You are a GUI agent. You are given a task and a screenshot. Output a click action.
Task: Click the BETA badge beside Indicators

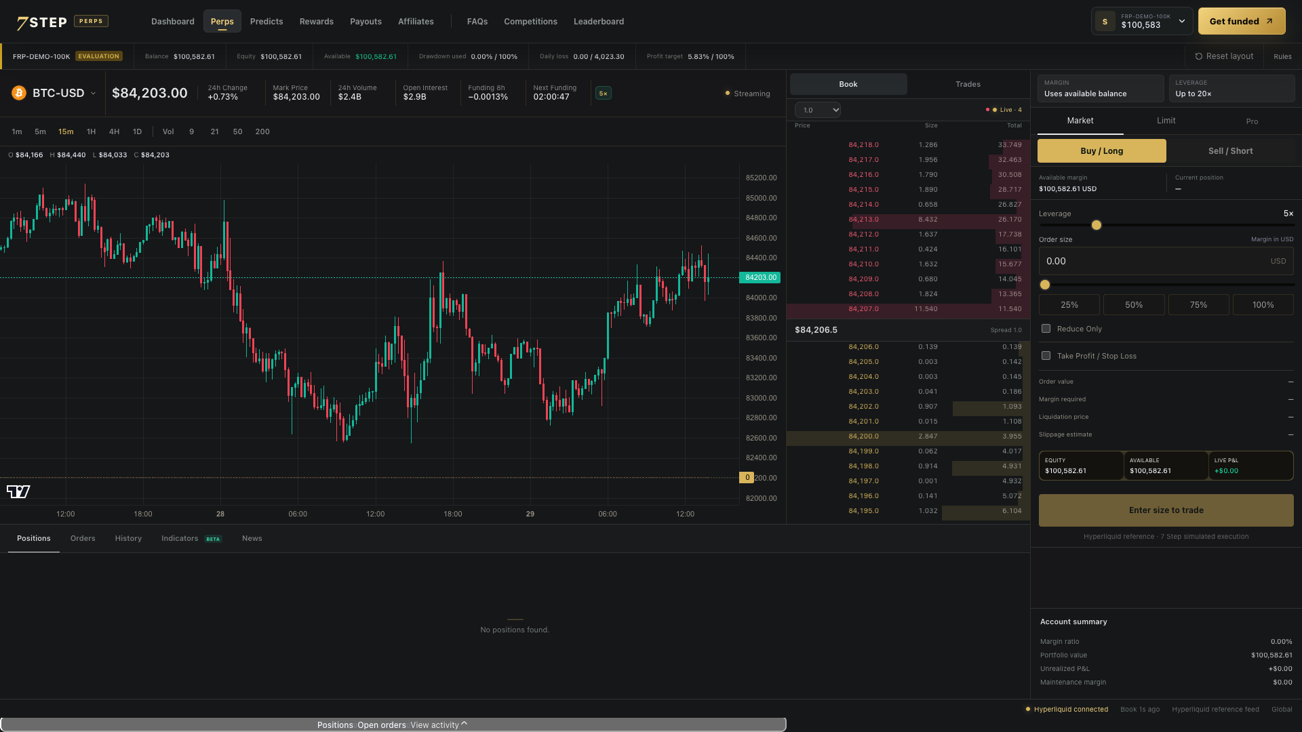pos(213,540)
